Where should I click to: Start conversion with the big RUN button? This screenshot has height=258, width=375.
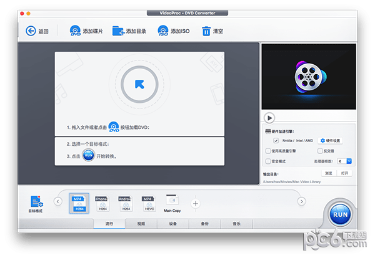(x=340, y=214)
